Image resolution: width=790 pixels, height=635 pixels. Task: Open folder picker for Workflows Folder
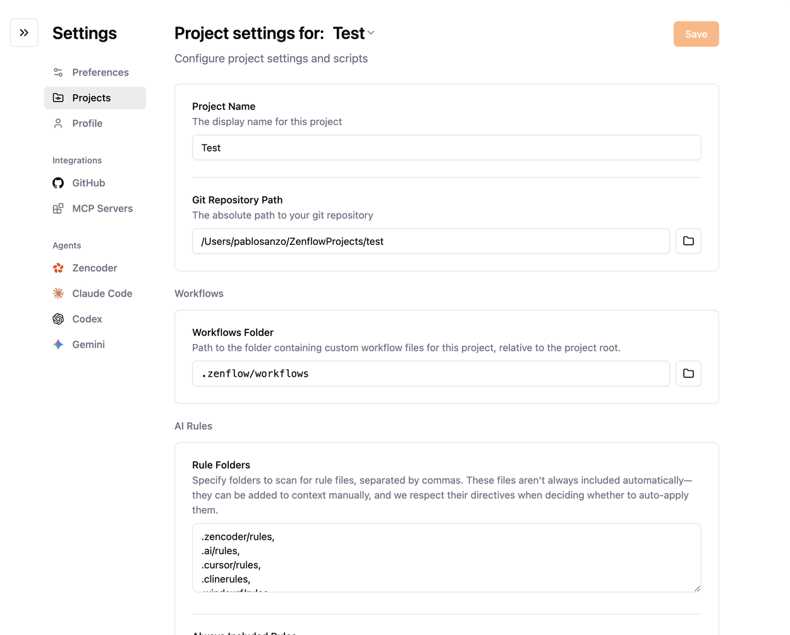688,373
